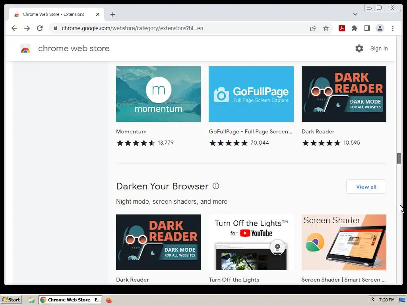Viewport: 407px width, 305px height.
Task: Open the GoFullPage extension thumbnail
Action: click(251, 94)
